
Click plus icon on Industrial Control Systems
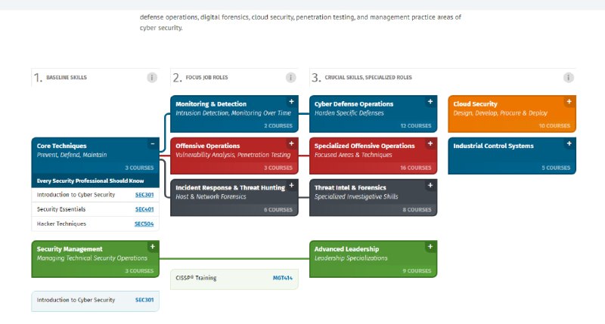(569, 143)
